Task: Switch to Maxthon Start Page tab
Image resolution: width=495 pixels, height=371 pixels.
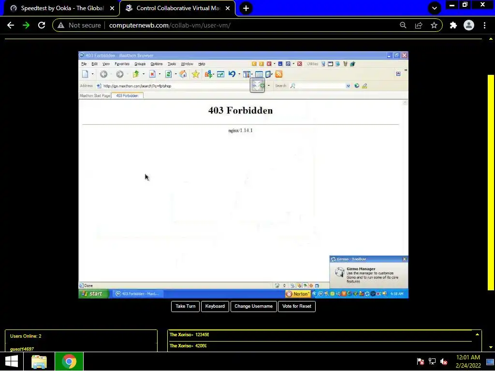Action: point(95,96)
